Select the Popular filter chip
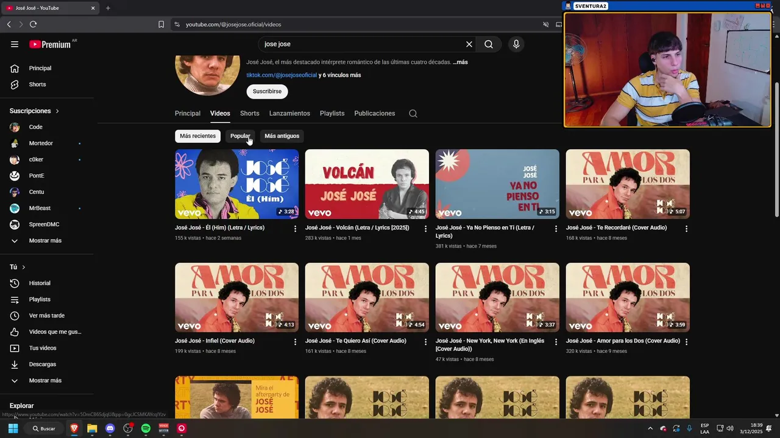The width and height of the screenshot is (780, 438). tap(240, 136)
